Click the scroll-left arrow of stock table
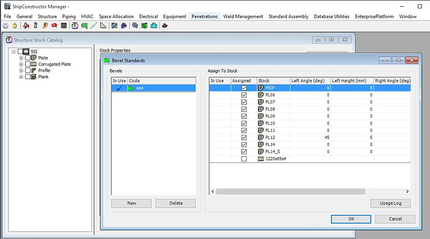This screenshot has width=430, height=239. (213, 191)
